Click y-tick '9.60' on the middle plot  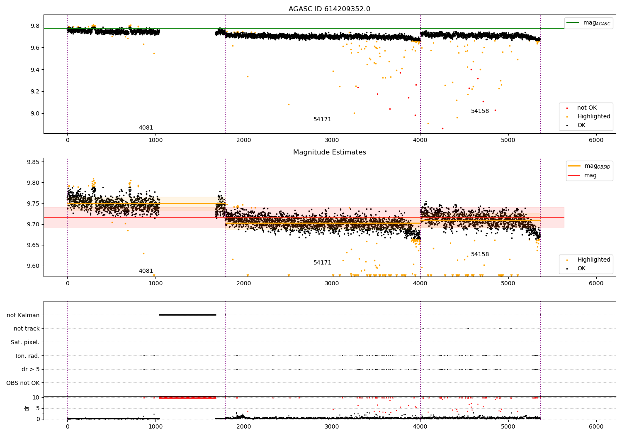pos(33,266)
